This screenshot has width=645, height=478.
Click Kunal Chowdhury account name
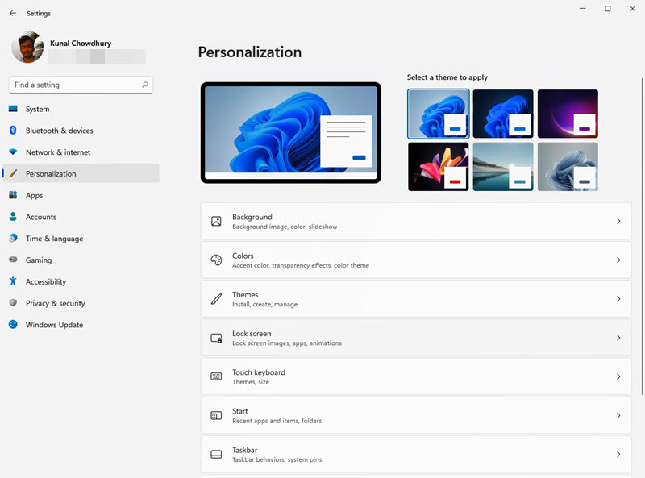coord(81,44)
